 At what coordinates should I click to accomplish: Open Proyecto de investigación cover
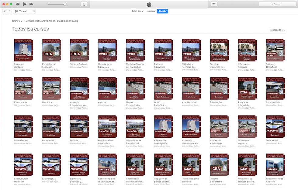163,126
